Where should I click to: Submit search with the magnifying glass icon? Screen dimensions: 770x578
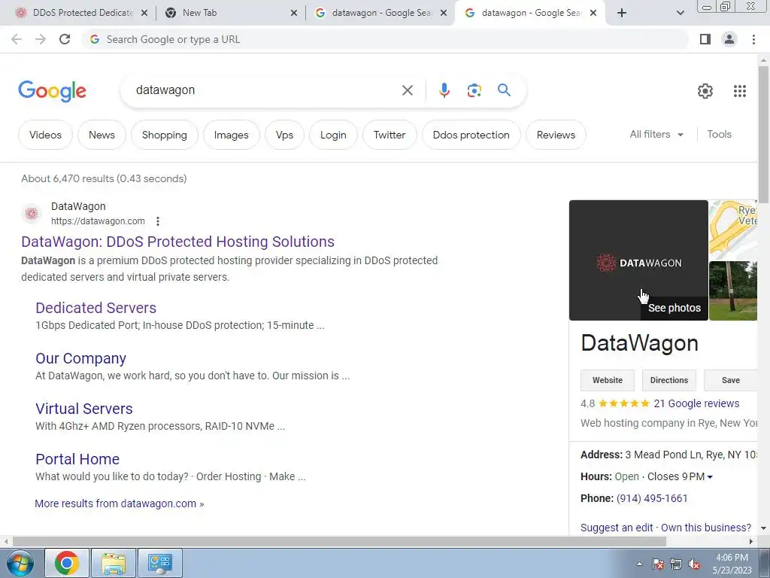[x=504, y=90]
